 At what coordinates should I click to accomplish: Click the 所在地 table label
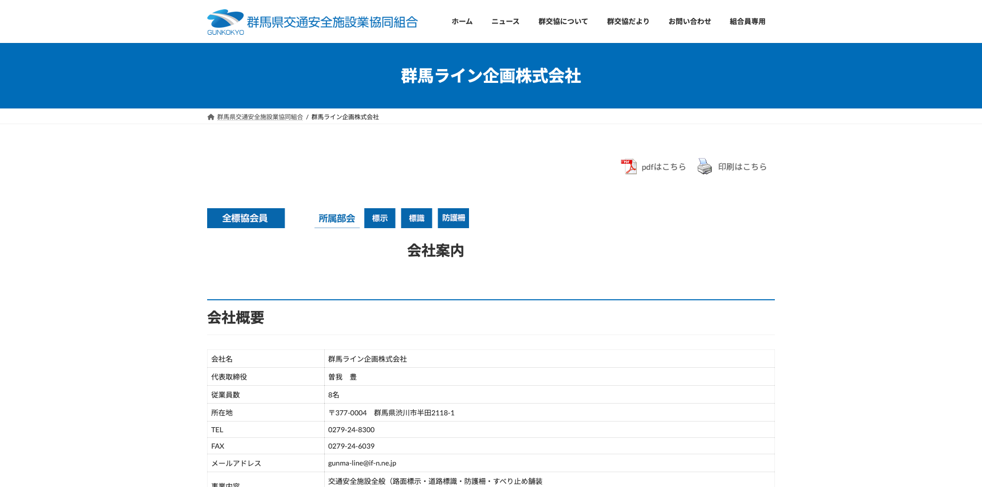click(x=222, y=413)
